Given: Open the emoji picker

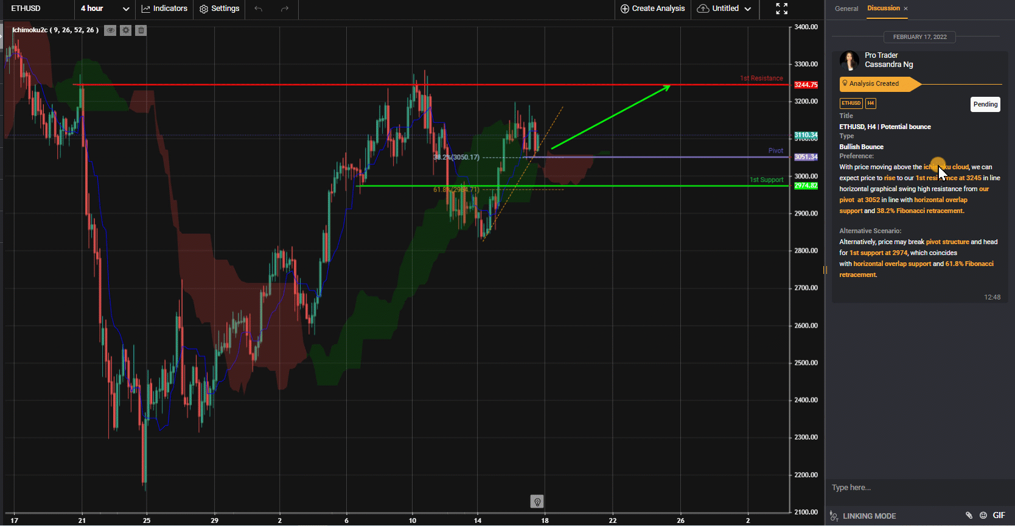Looking at the screenshot, I should coord(983,515).
